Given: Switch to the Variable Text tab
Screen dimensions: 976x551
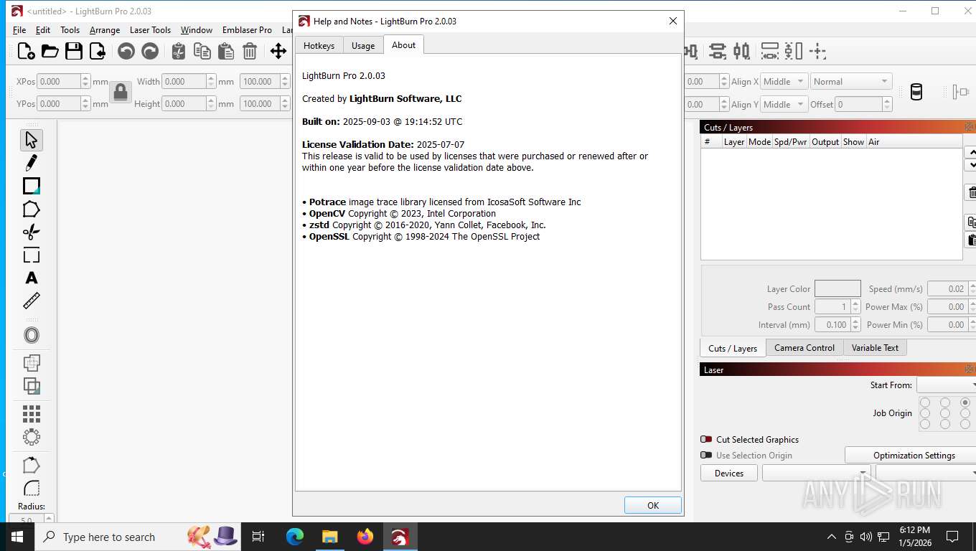Looking at the screenshot, I should coord(875,347).
